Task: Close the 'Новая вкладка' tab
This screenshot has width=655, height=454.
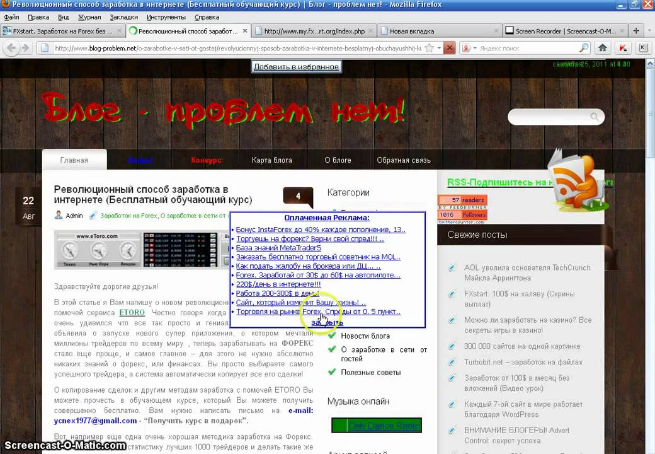Action: 496,31
